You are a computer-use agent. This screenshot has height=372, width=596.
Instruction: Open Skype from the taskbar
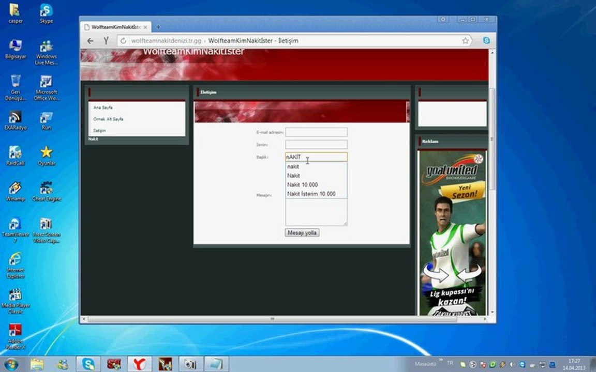coord(88,364)
